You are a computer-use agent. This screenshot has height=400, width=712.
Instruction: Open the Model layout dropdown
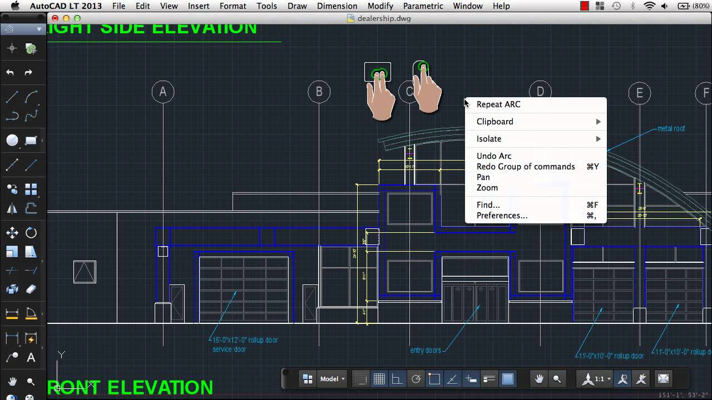tap(332, 379)
